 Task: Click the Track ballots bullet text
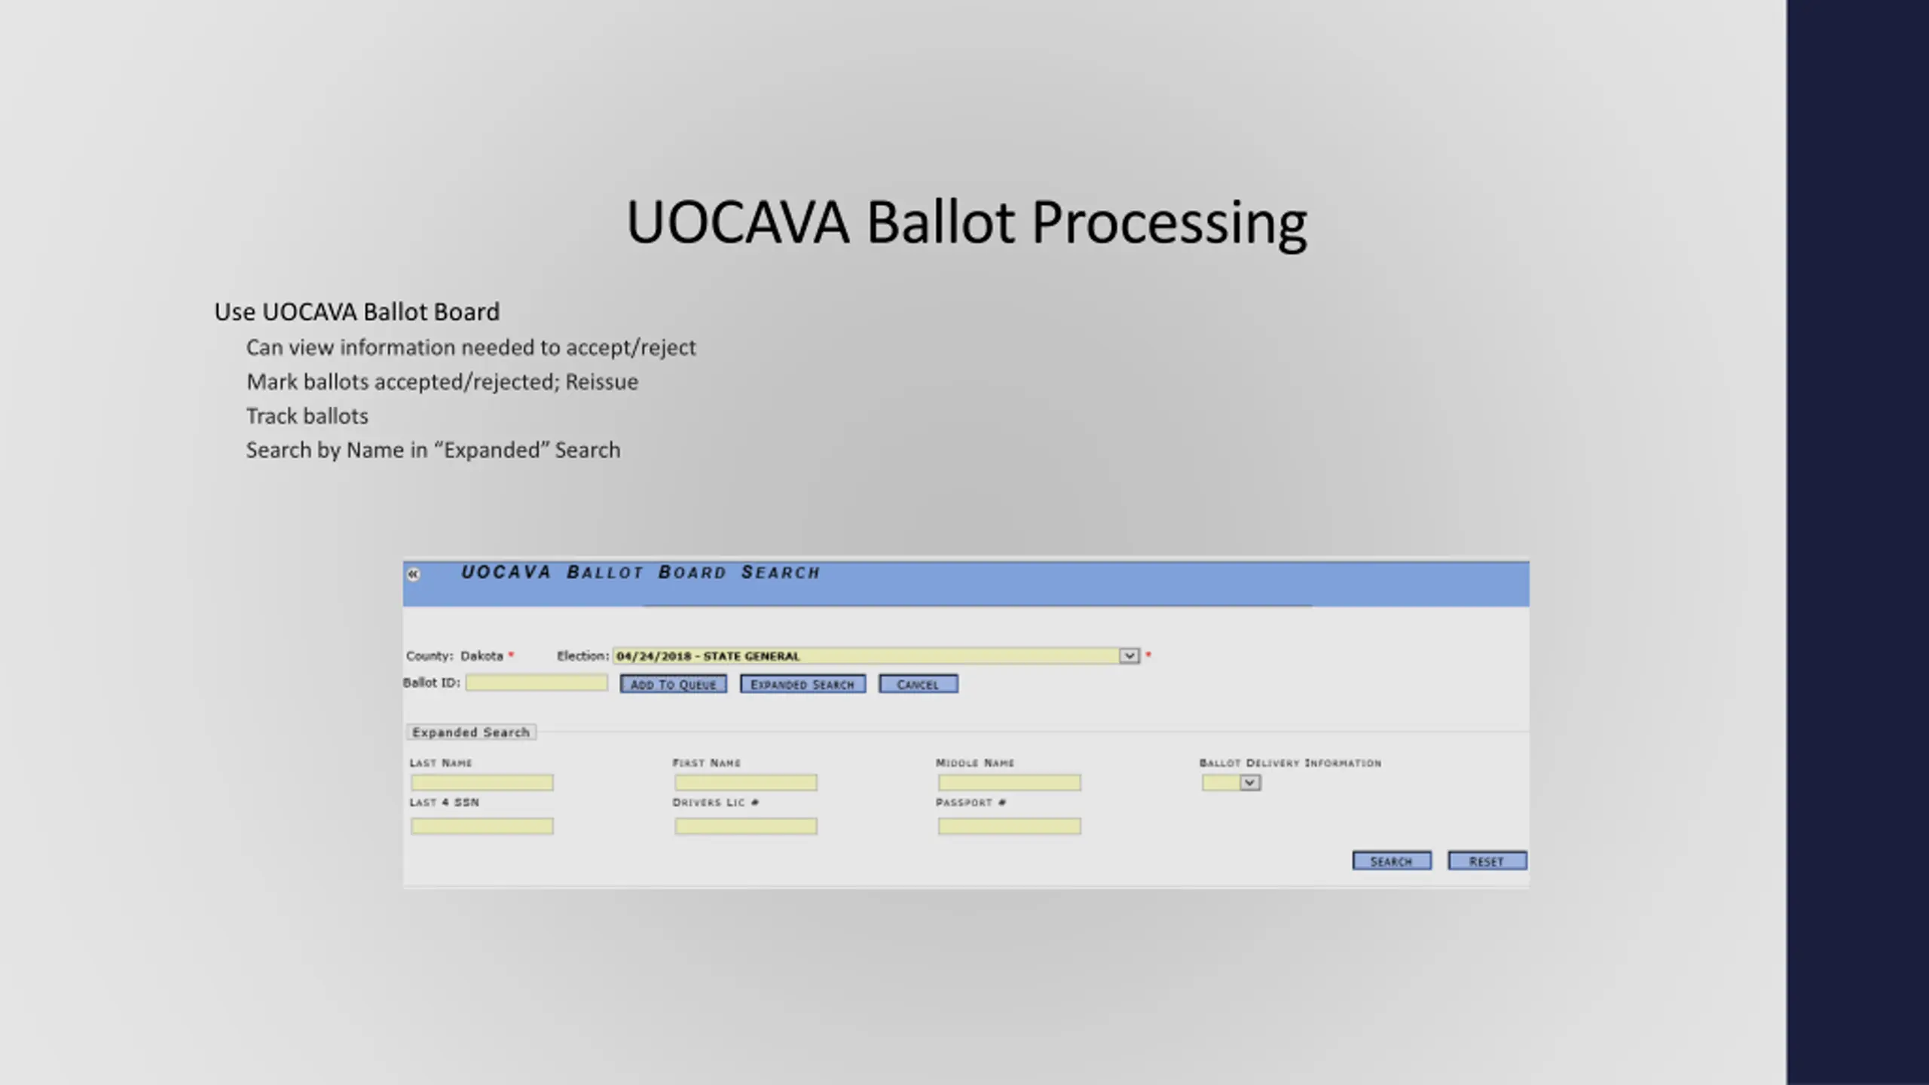pyautogui.click(x=307, y=416)
